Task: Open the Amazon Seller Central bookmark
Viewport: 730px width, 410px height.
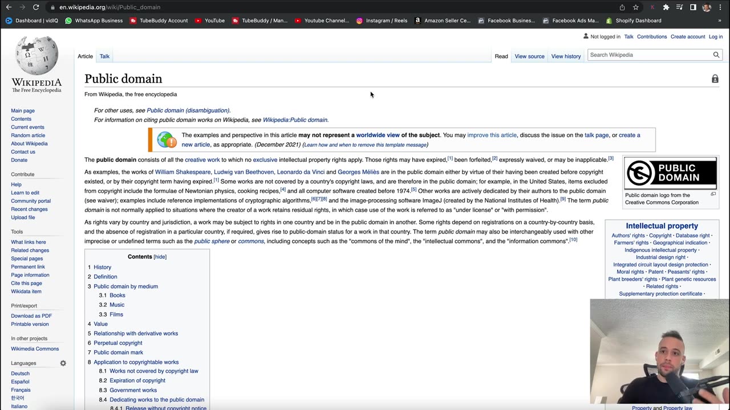Action: pyautogui.click(x=443, y=20)
